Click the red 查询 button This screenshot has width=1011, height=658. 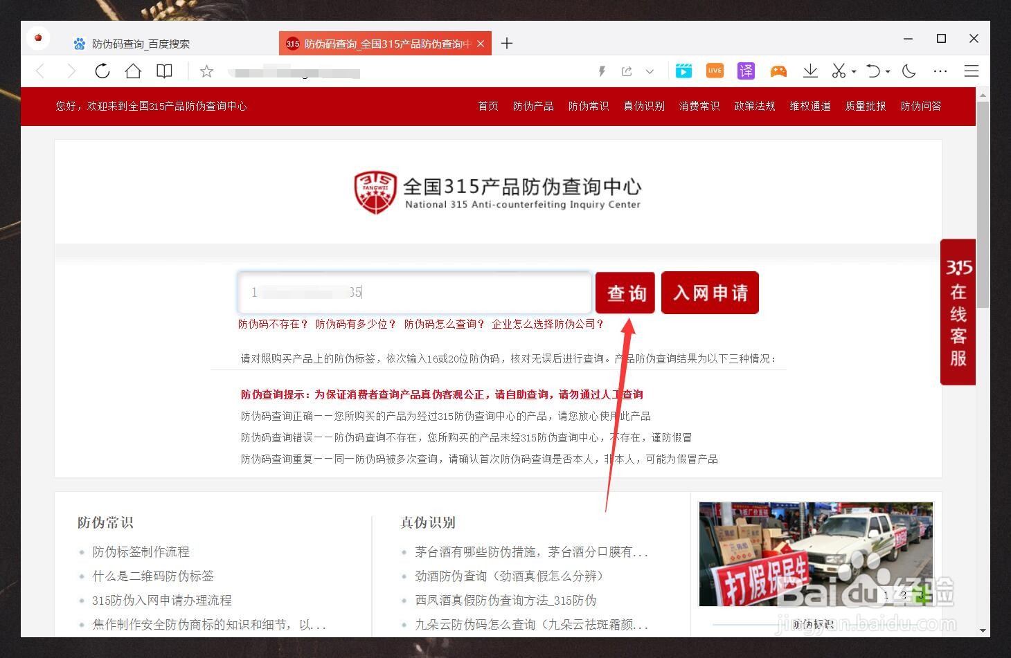click(625, 293)
